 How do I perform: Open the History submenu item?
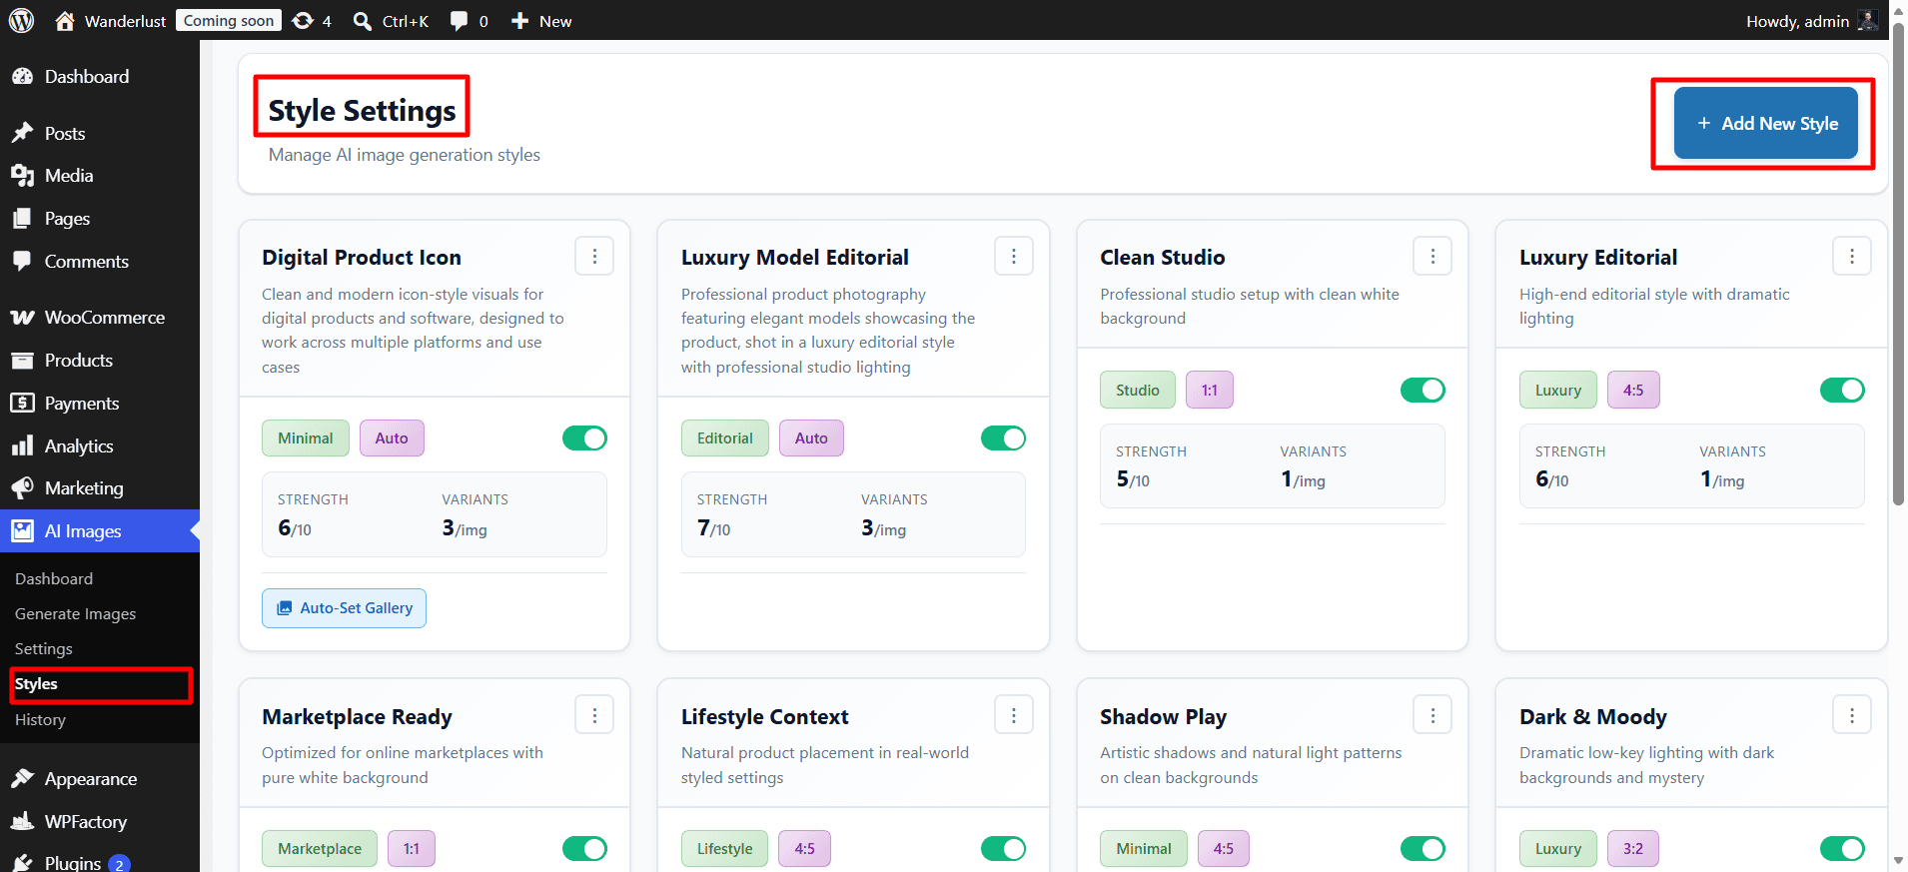point(40,720)
